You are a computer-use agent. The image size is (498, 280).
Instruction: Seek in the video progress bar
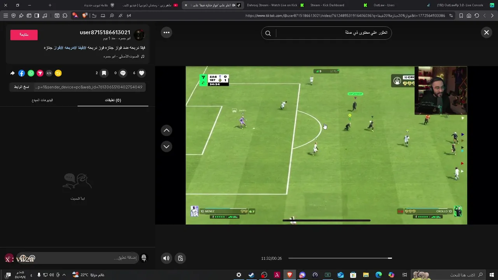pyautogui.click(x=340, y=258)
